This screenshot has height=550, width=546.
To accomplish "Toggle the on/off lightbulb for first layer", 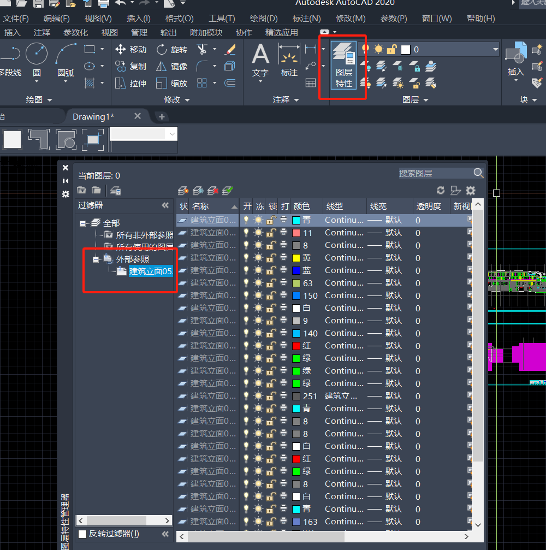I will 246,220.
